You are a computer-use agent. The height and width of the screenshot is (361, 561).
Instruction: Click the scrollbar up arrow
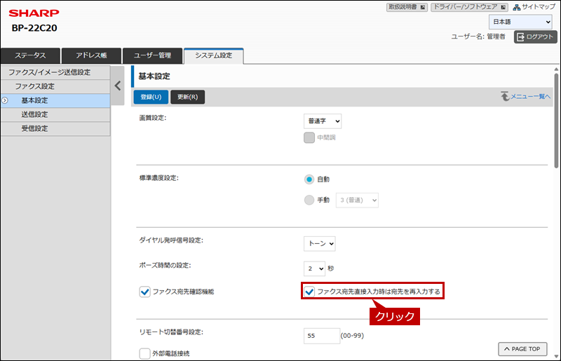(x=556, y=69)
